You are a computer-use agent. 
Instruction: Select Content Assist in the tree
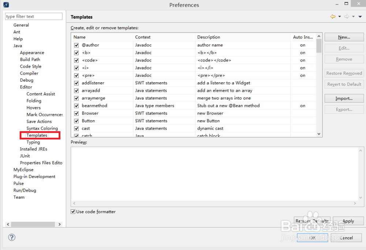pos(41,94)
